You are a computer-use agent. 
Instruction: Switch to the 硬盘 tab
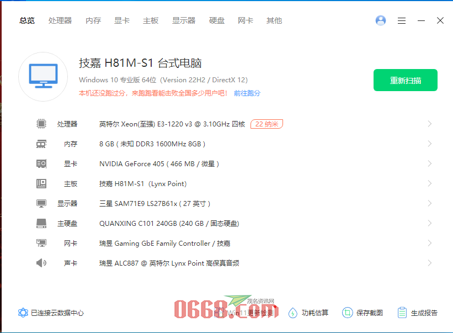coord(217,20)
